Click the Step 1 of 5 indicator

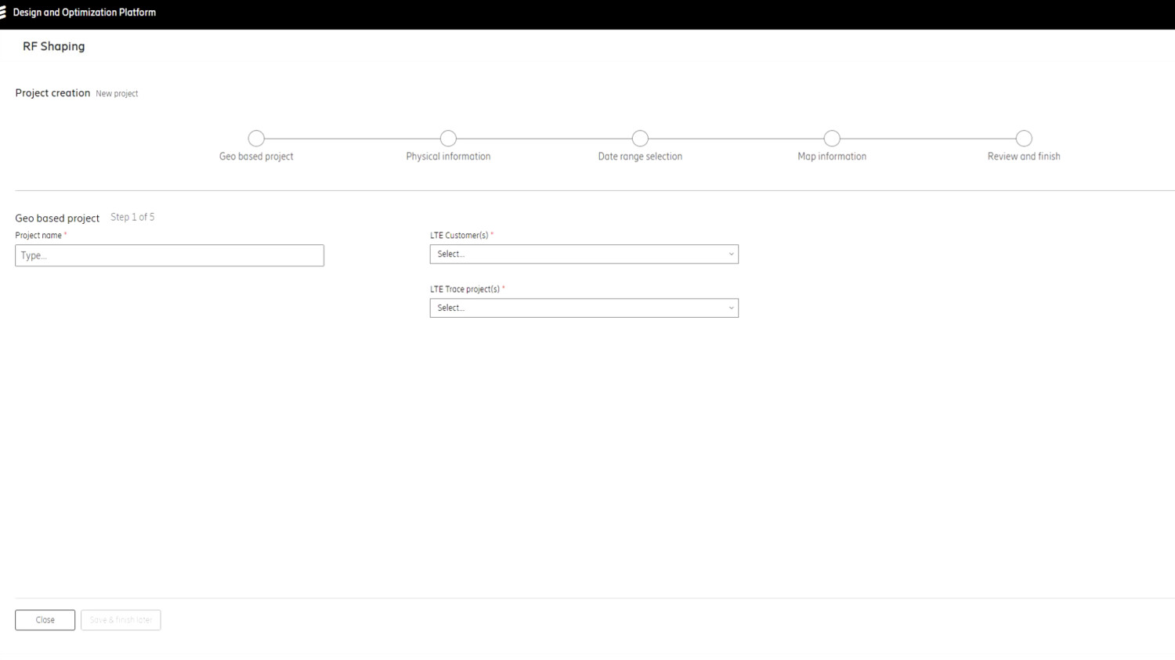tap(132, 217)
